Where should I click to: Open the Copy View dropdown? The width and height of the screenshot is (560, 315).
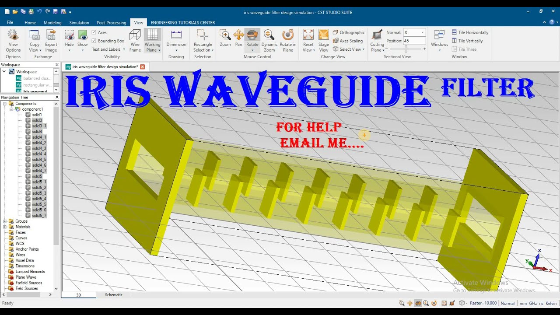[35, 50]
